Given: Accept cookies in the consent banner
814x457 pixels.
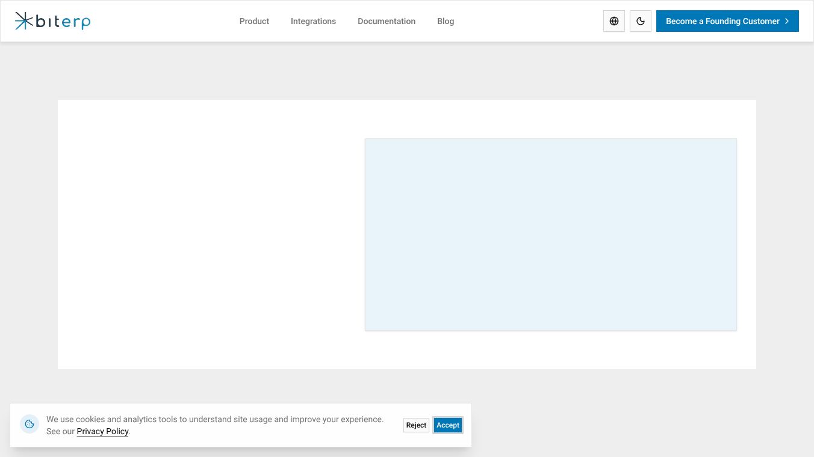Looking at the screenshot, I should (448, 425).
